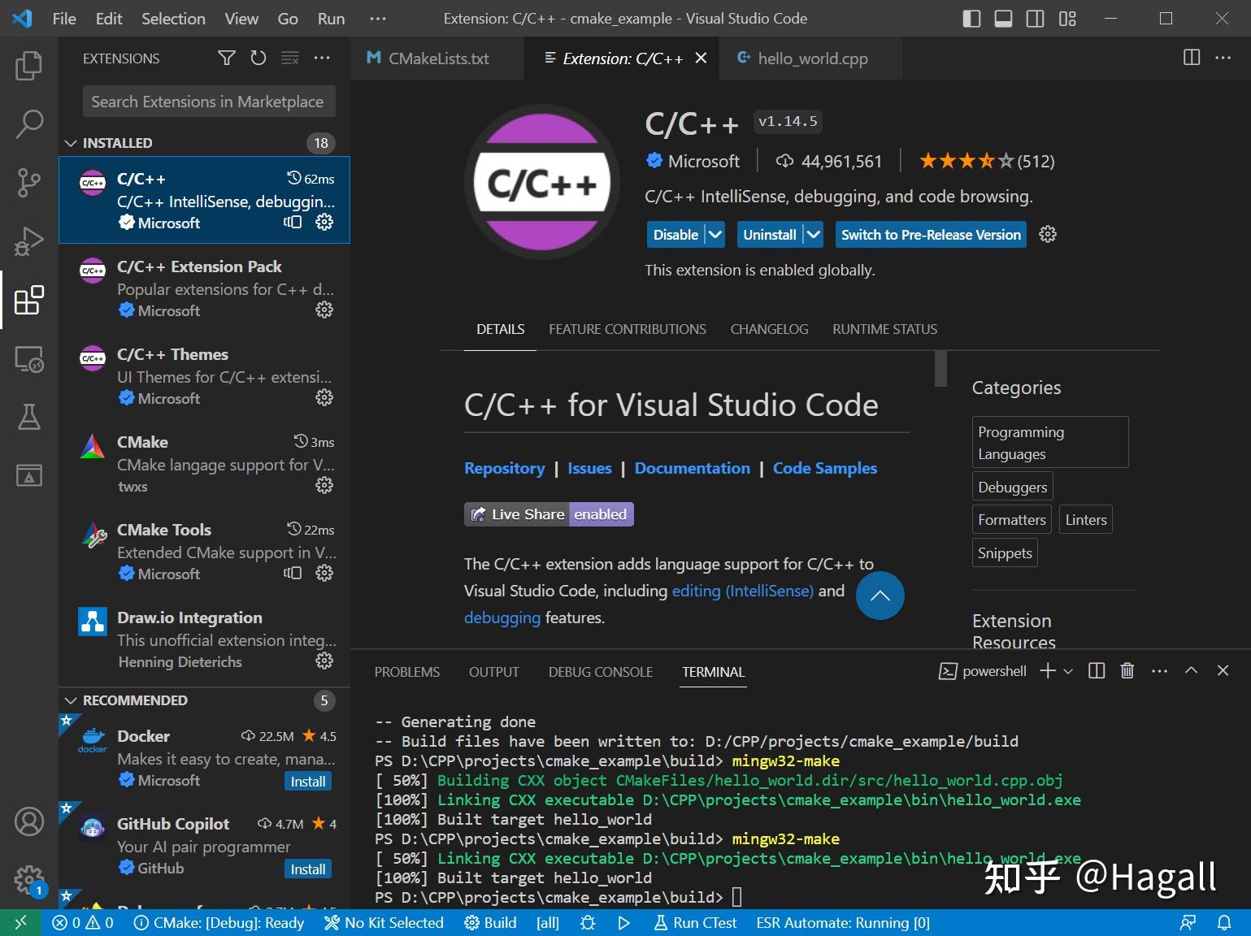
Task: Open the Run and Debug view
Action: point(29,240)
